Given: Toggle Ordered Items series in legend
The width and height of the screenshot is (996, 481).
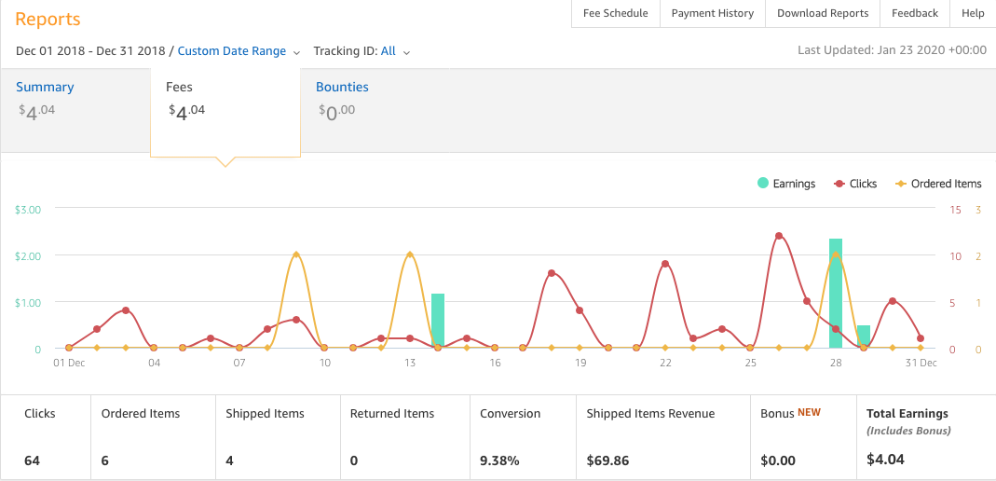Looking at the screenshot, I should tap(937, 184).
